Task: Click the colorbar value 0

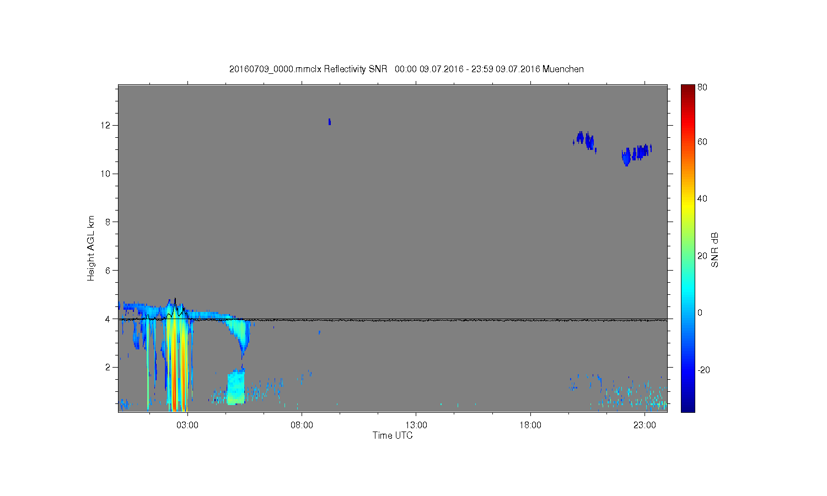Action: [x=700, y=312]
